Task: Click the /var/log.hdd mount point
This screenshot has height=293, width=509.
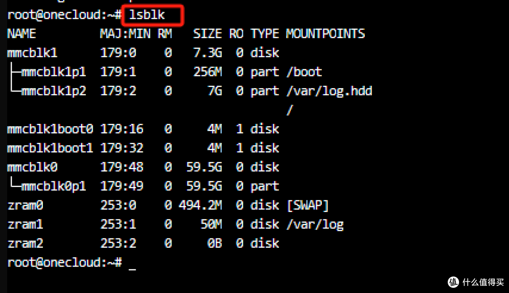Action: pyautogui.click(x=329, y=91)
